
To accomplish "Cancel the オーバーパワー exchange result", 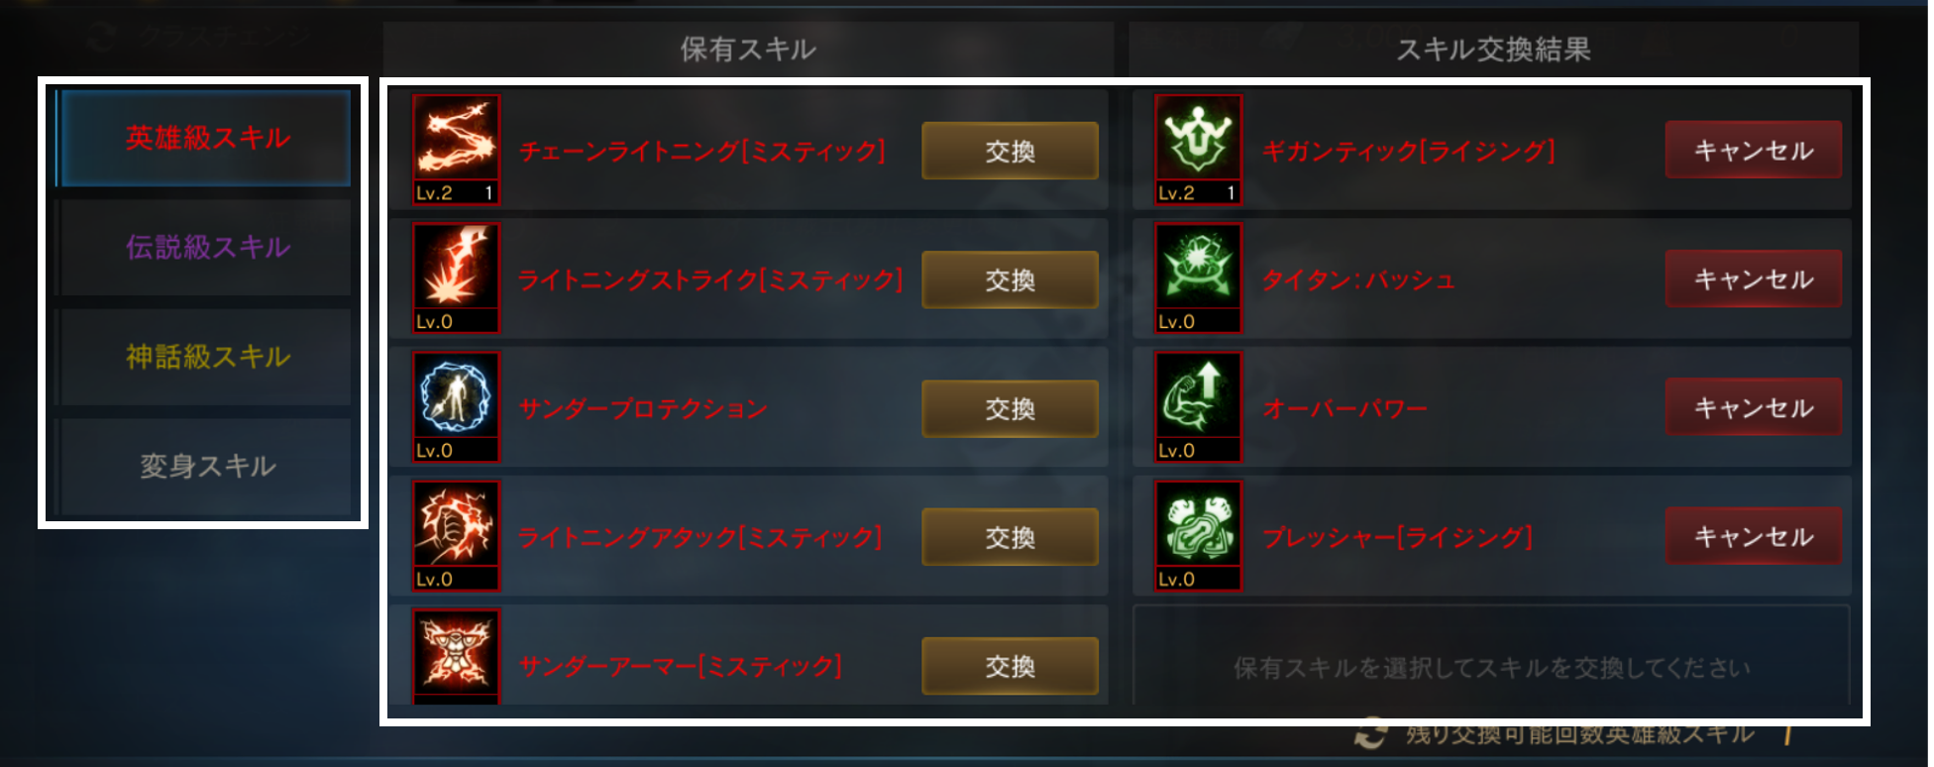I will (x=1753, y=407).
